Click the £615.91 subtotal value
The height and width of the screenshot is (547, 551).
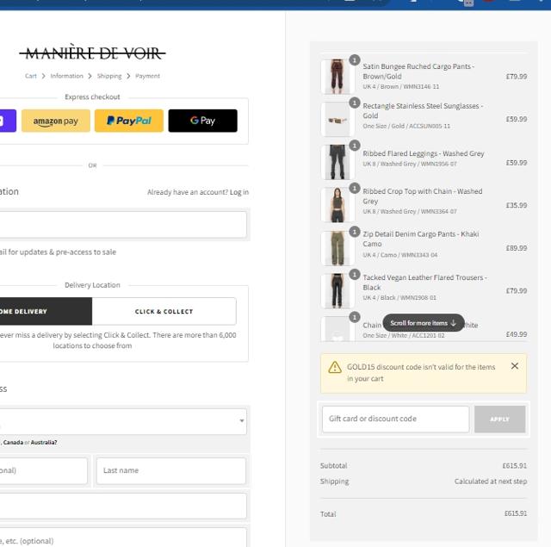tap(515, 465)
